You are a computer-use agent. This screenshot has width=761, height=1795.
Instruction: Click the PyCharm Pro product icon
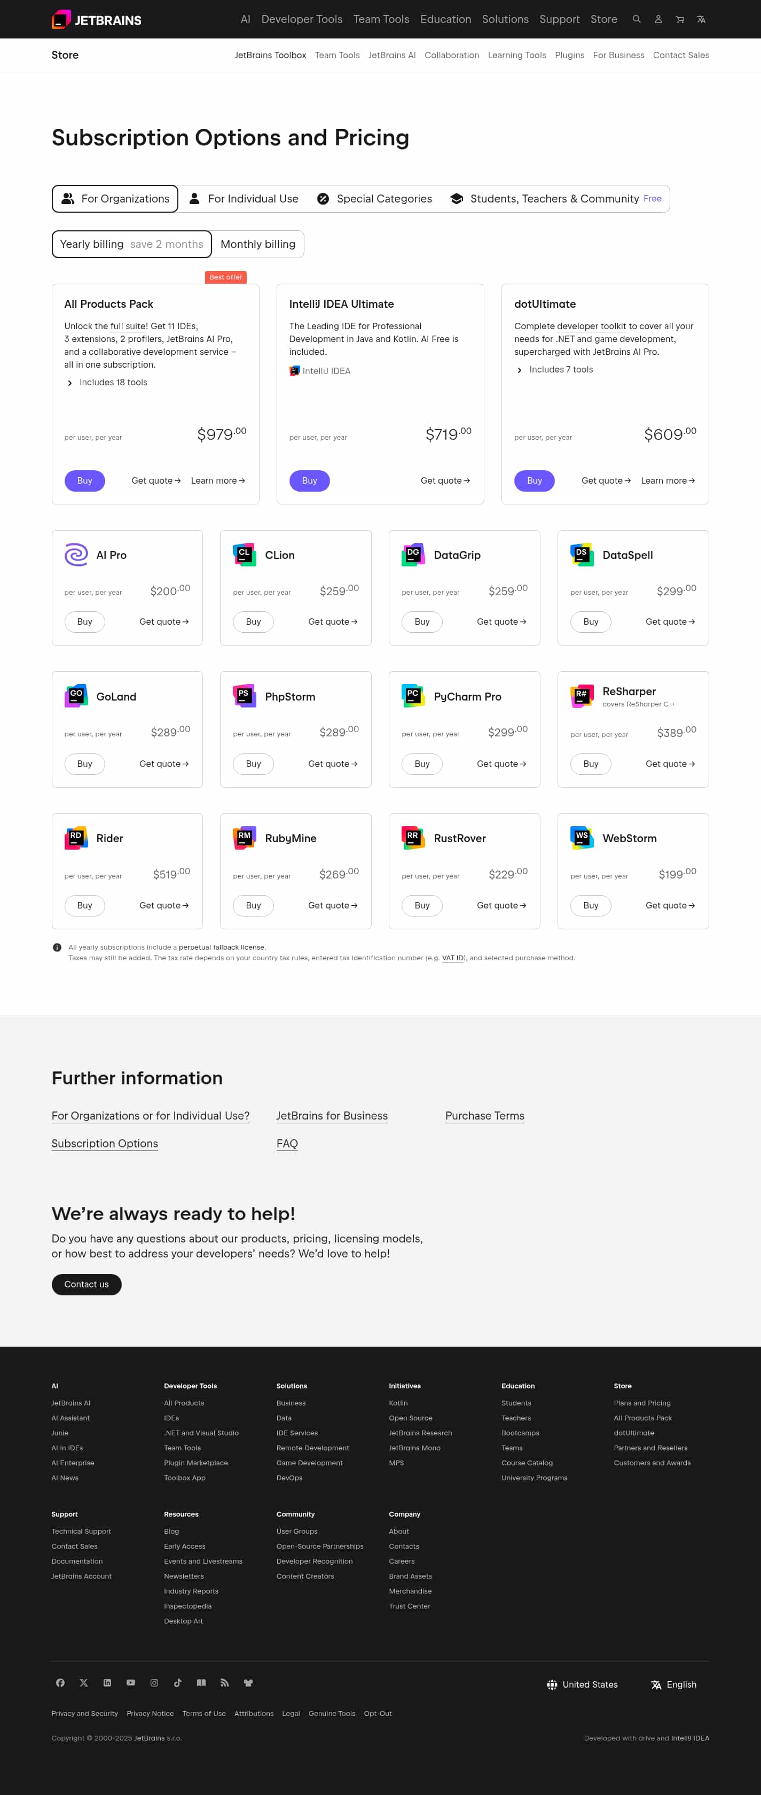(x=413, y=696)
